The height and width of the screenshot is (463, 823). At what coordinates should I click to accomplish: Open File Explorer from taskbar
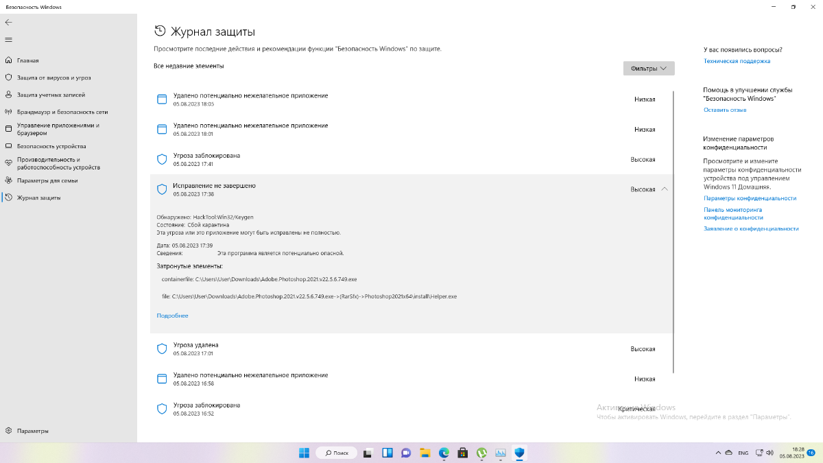coord(425,453)
